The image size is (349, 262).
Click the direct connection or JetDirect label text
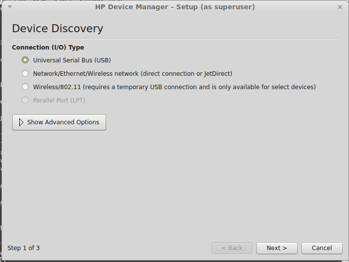click(x=186, y=74)
